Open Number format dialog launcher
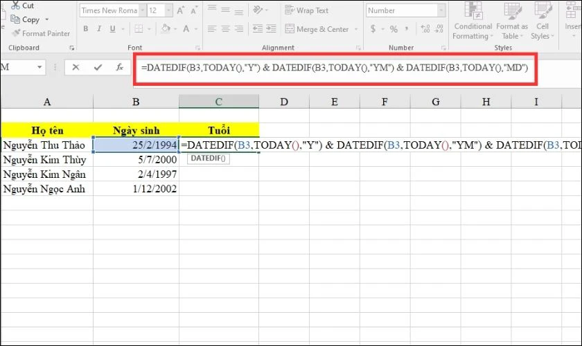The height and width of the screenshot is (346, 582). coord(443,48)
